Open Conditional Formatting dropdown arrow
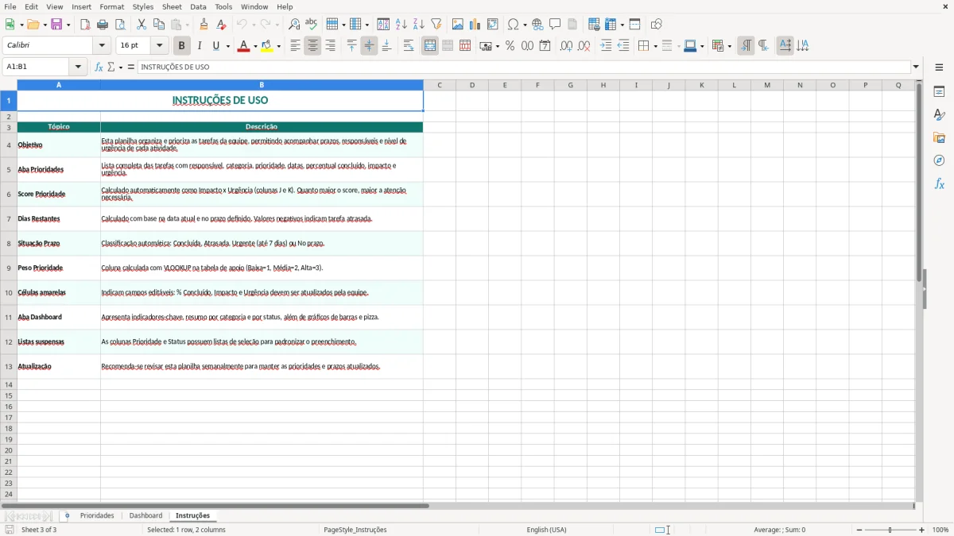This screenshot has height=536, width=954. coord(729,46)
